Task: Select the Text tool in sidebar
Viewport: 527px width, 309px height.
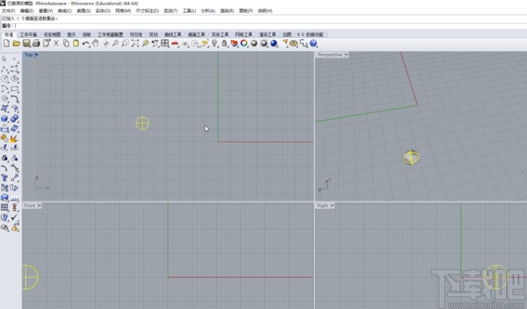Action: (5, 178)
